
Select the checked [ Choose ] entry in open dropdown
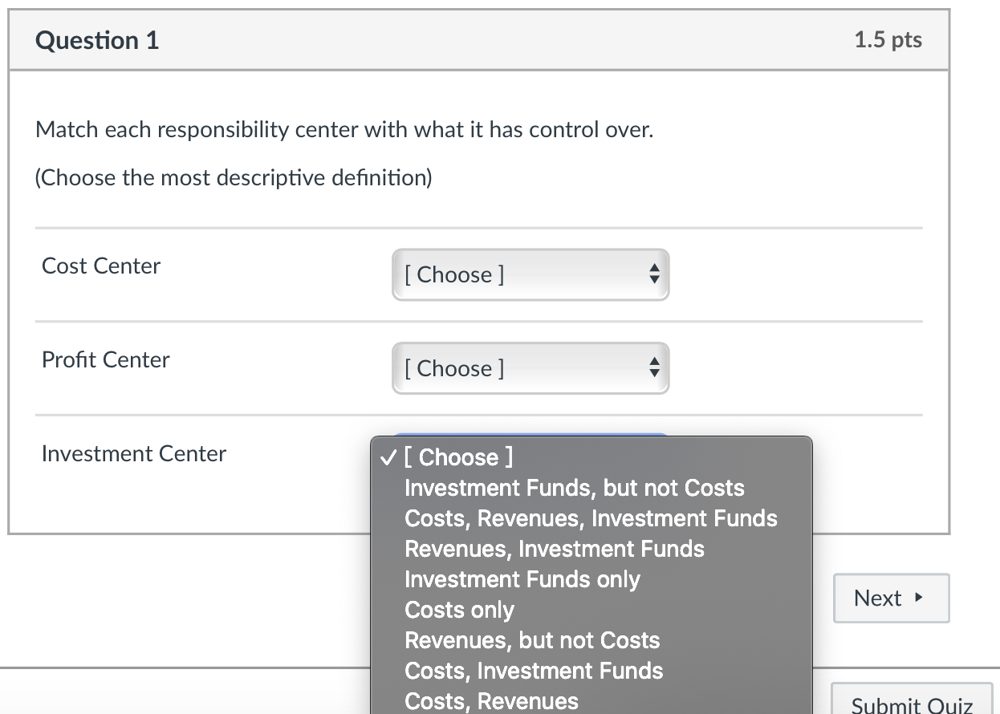click(458, 457)
